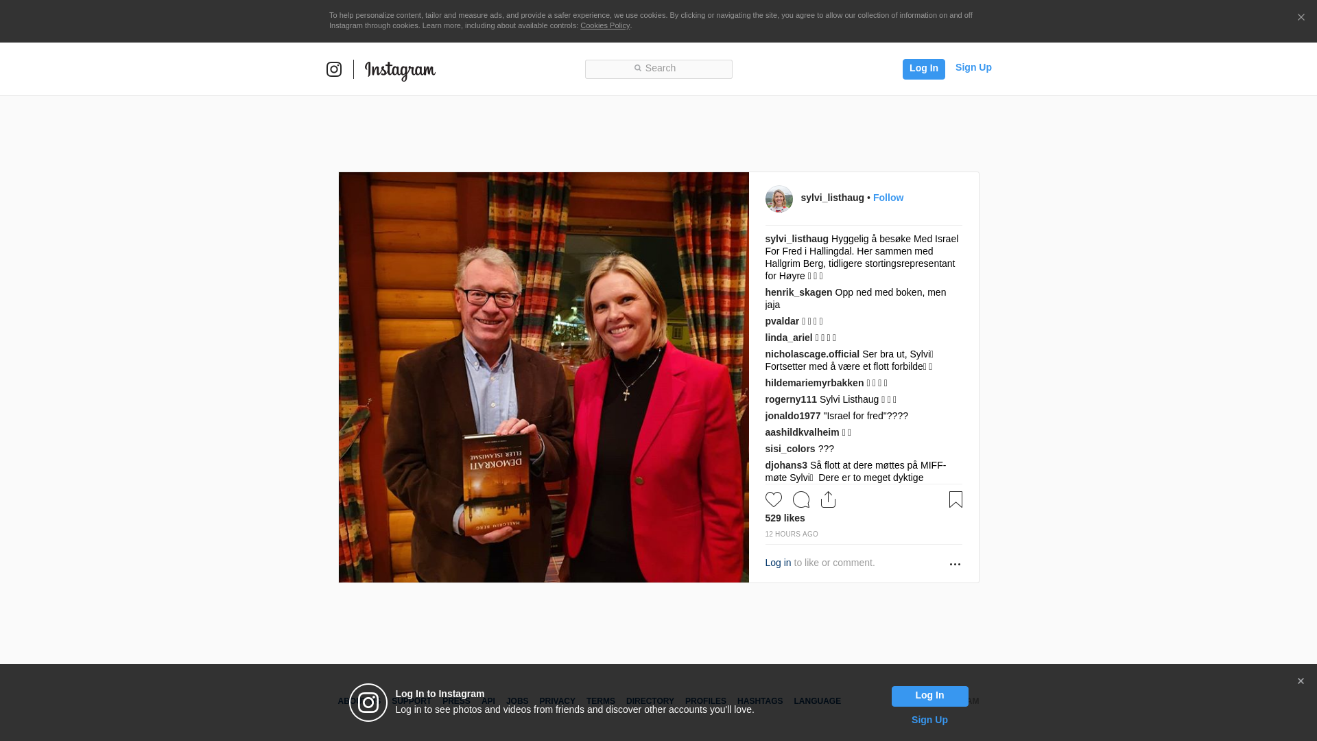Click Instagram logo in bottom login banner
The width and height of the screenshot is (1317, 741).
pos(368,703)
